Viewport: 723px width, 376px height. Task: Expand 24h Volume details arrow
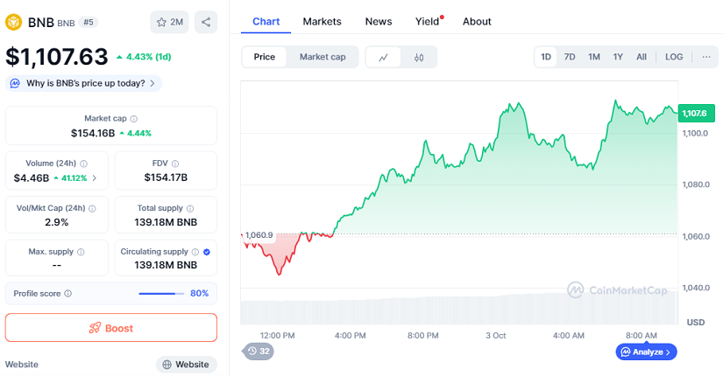coord(95,178)
